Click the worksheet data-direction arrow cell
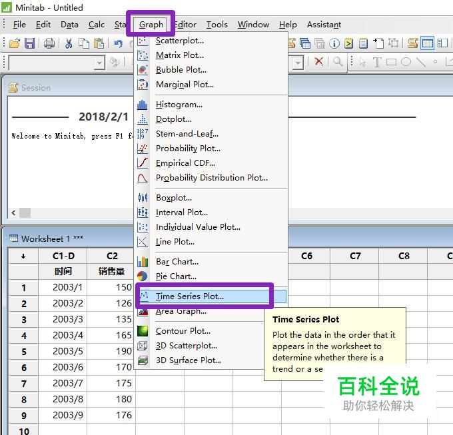453x435 pixels. (x=23, y=256)
